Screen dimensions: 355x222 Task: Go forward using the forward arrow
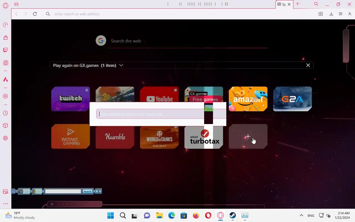tap(26, 14)
